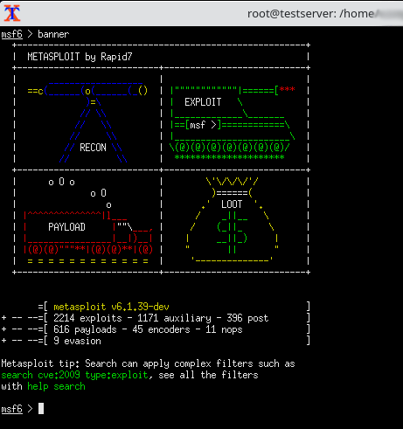Click the '1171 auxiliary' count
The height and width of the screenshot is (429, 403).
click(174, 318)
